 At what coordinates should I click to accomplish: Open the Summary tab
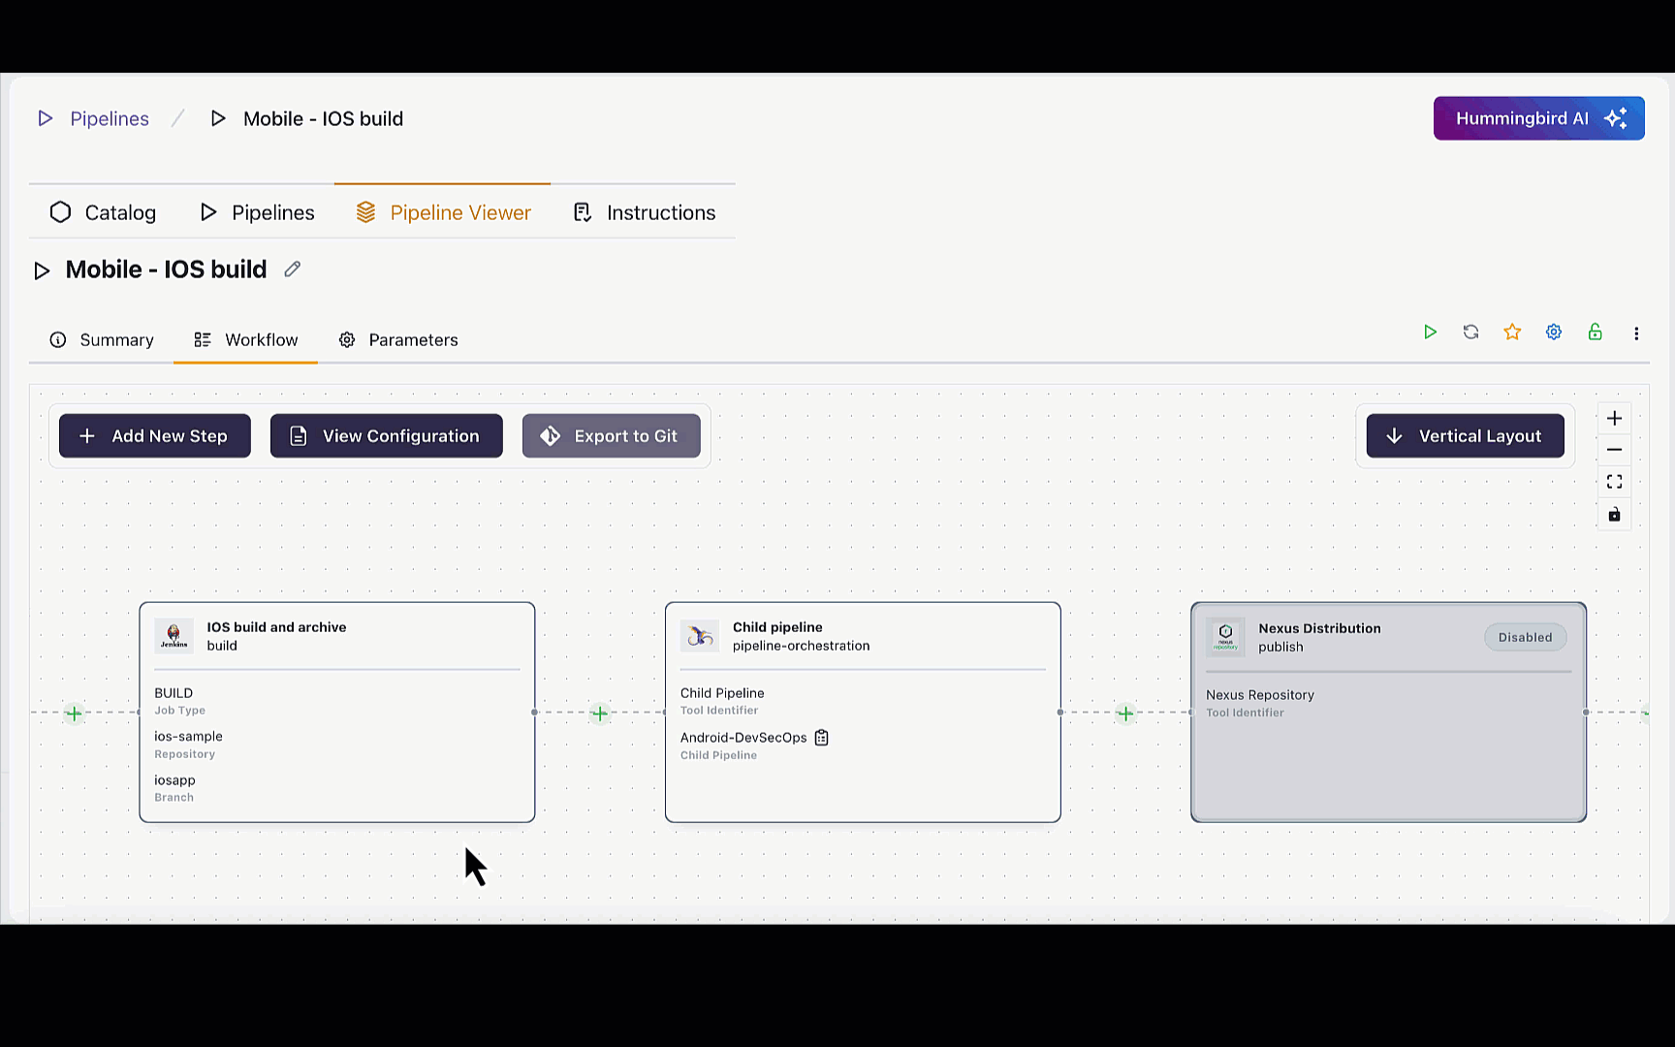tap(102, 340)
